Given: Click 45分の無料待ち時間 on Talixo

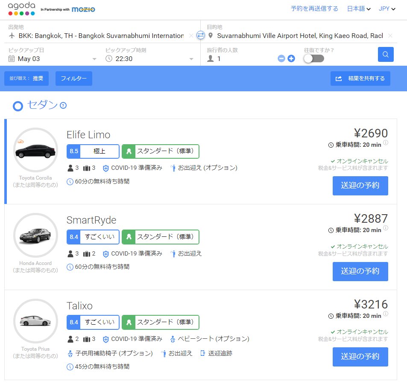Looking at the screenshot, I should click(102, 367).
